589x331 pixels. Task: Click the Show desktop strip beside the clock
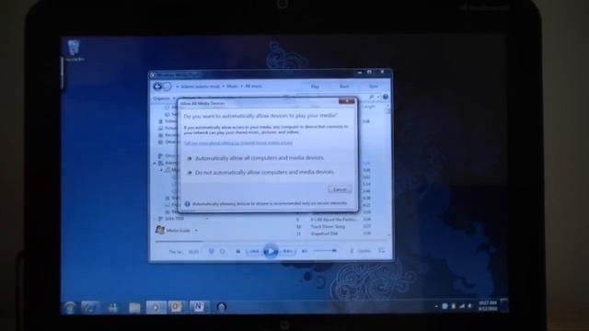coord(504,305)
